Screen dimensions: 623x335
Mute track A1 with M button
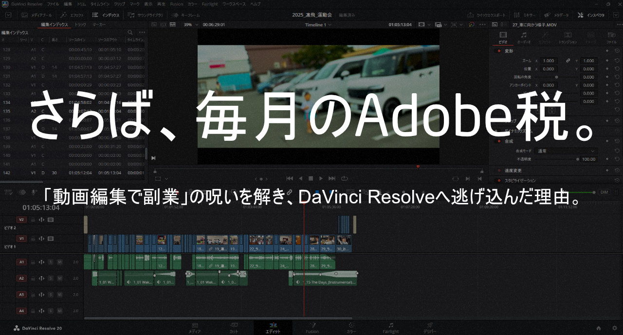tap(60, 262)
